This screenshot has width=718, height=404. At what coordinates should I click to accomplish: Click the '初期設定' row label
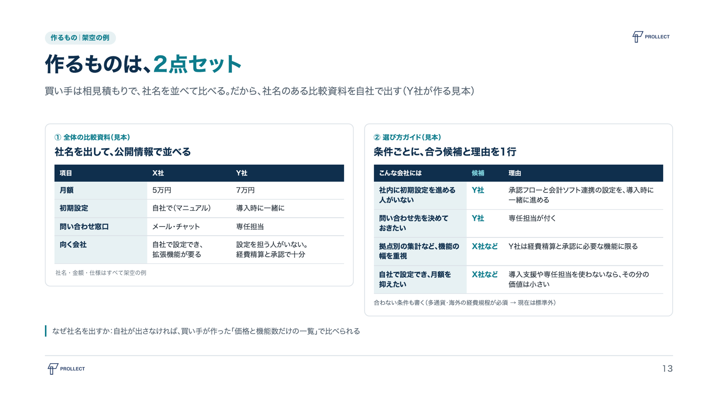click(74, 208)
